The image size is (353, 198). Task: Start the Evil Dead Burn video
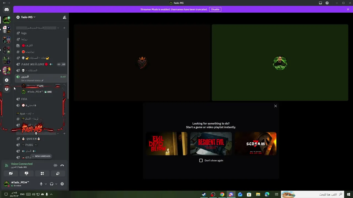pyautogui.click(x=167, y=144)
